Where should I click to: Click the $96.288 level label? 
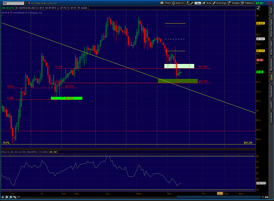click(248, 143)
